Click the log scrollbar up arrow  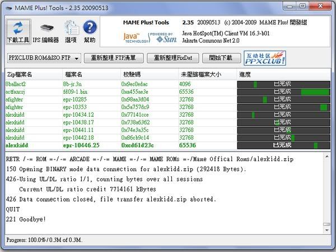point(327,157)
